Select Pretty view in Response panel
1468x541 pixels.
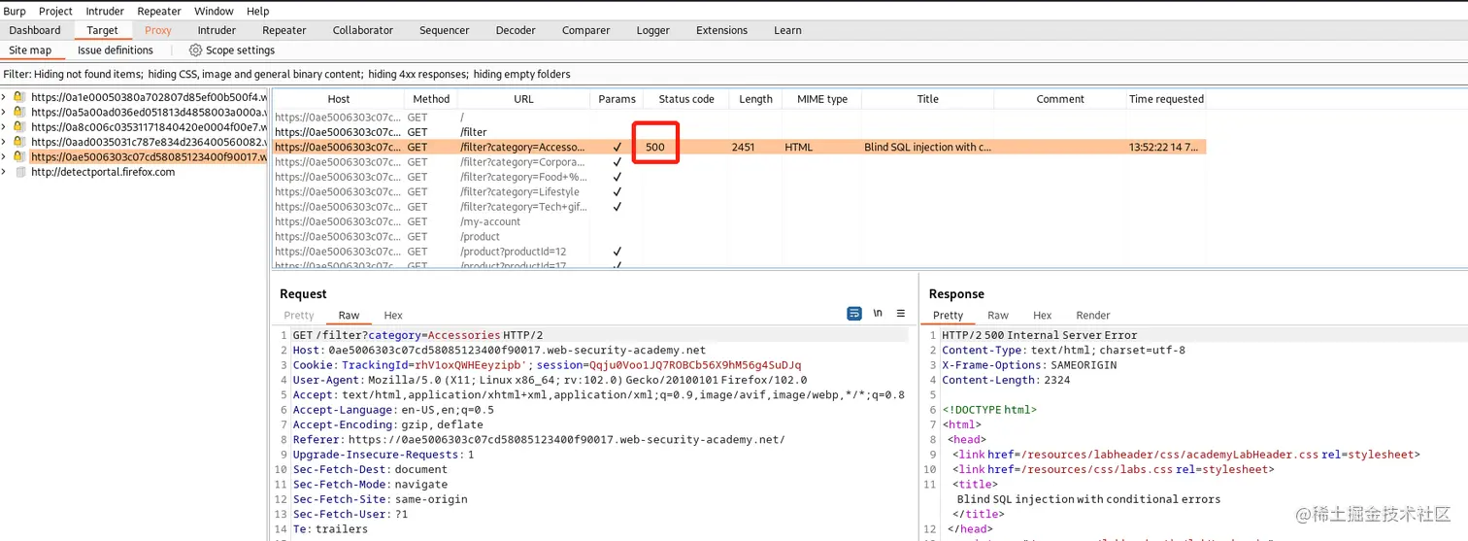pos(948,316)
